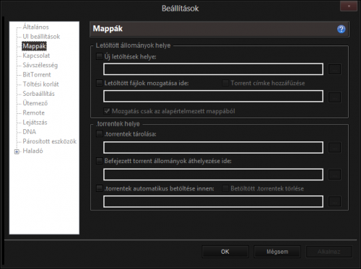Click the OK button
Screen dimensions: 361x269
[225, 252]
